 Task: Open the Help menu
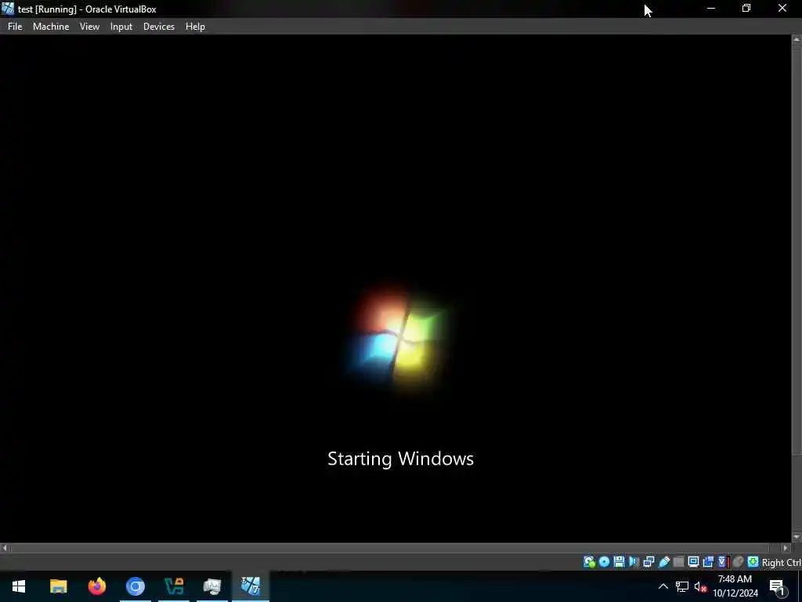tap(195, 27)
